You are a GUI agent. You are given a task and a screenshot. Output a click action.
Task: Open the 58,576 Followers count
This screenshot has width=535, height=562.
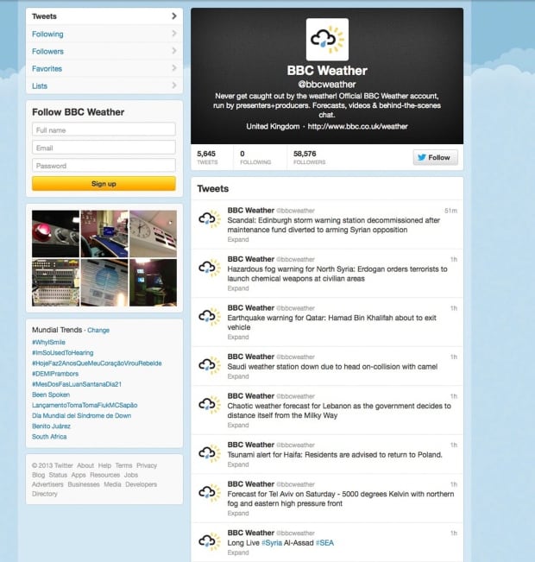coord(309,157)
